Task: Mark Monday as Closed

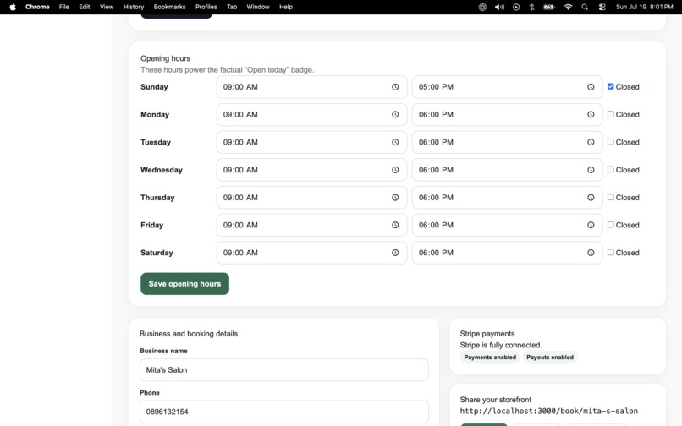Action: (x=611, y=114)
